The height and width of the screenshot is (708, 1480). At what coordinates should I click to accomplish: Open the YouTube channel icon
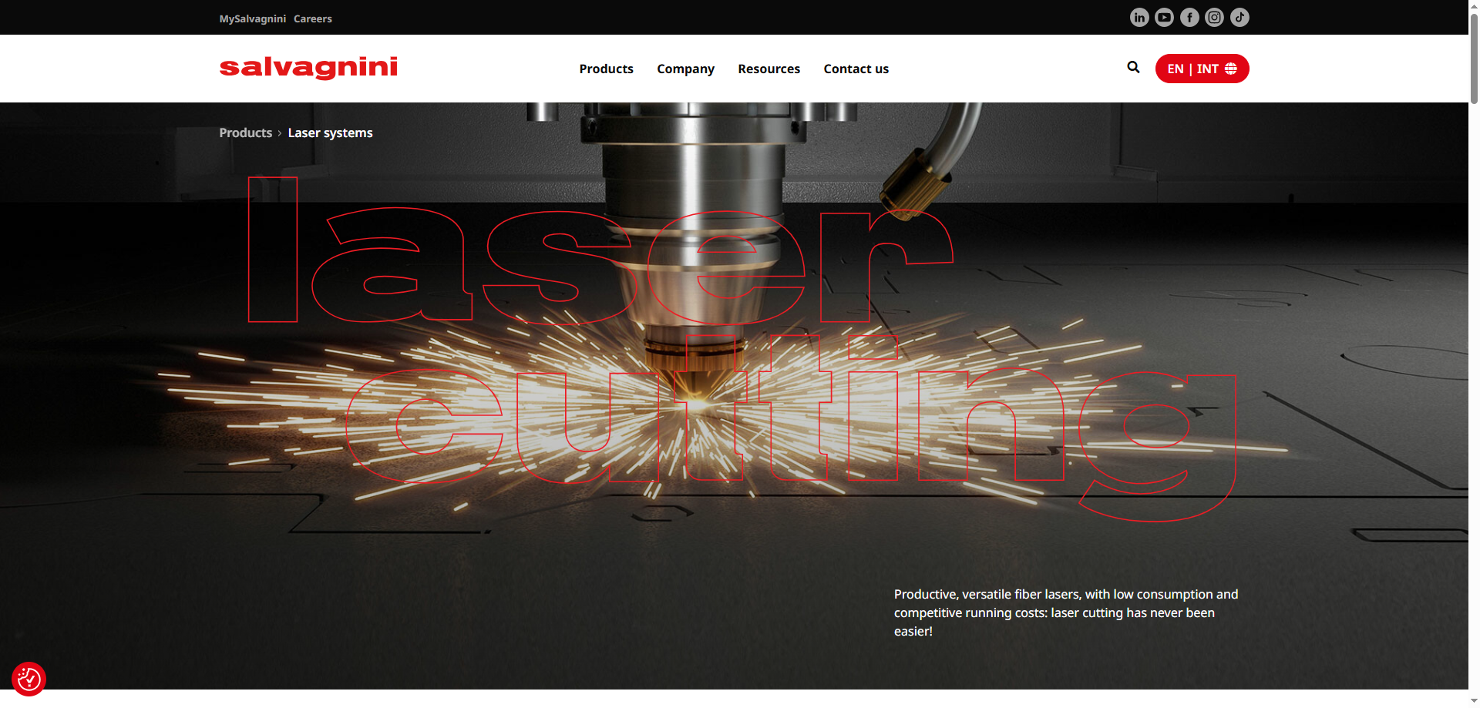tap(1164, 18)
